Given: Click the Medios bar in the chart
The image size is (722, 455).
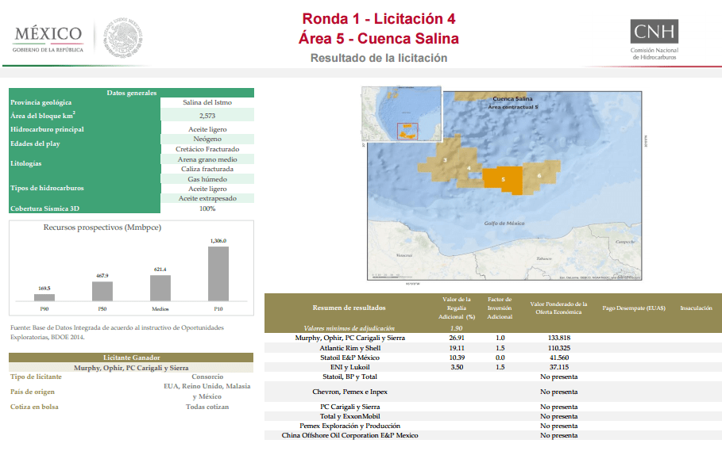Looking at the screenshot, I should (160, 288).
